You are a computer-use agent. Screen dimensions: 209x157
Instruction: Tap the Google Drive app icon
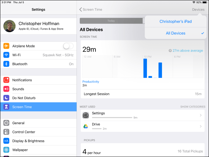pos(86,126)
